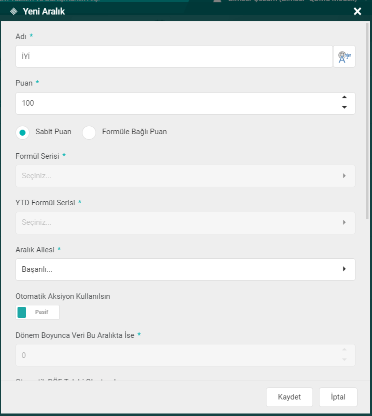Open the Formül Serisi dropdown

tap(180, 176)
